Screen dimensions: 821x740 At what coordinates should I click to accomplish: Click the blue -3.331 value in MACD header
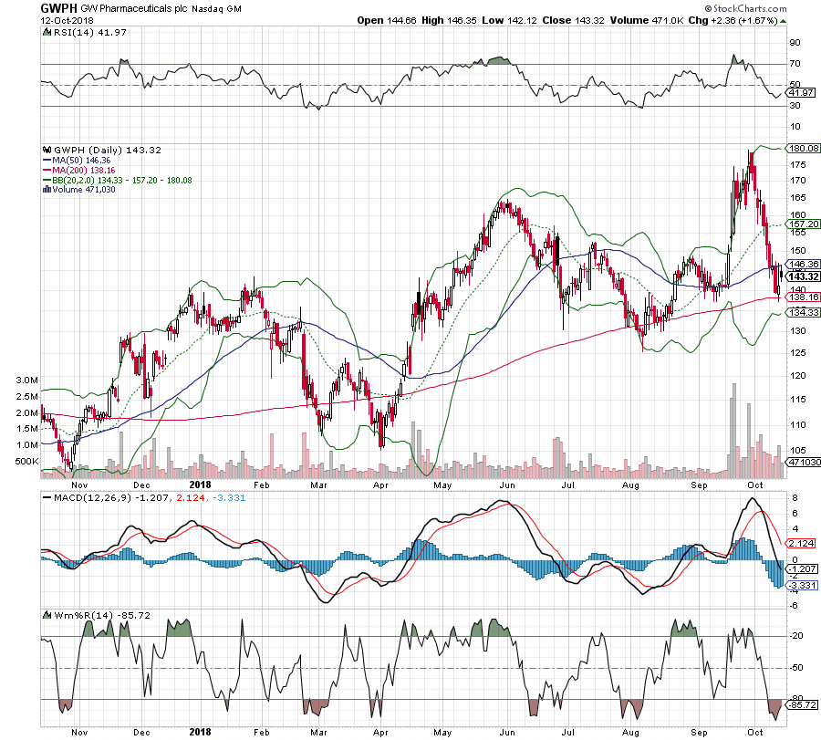coord(228,497)
